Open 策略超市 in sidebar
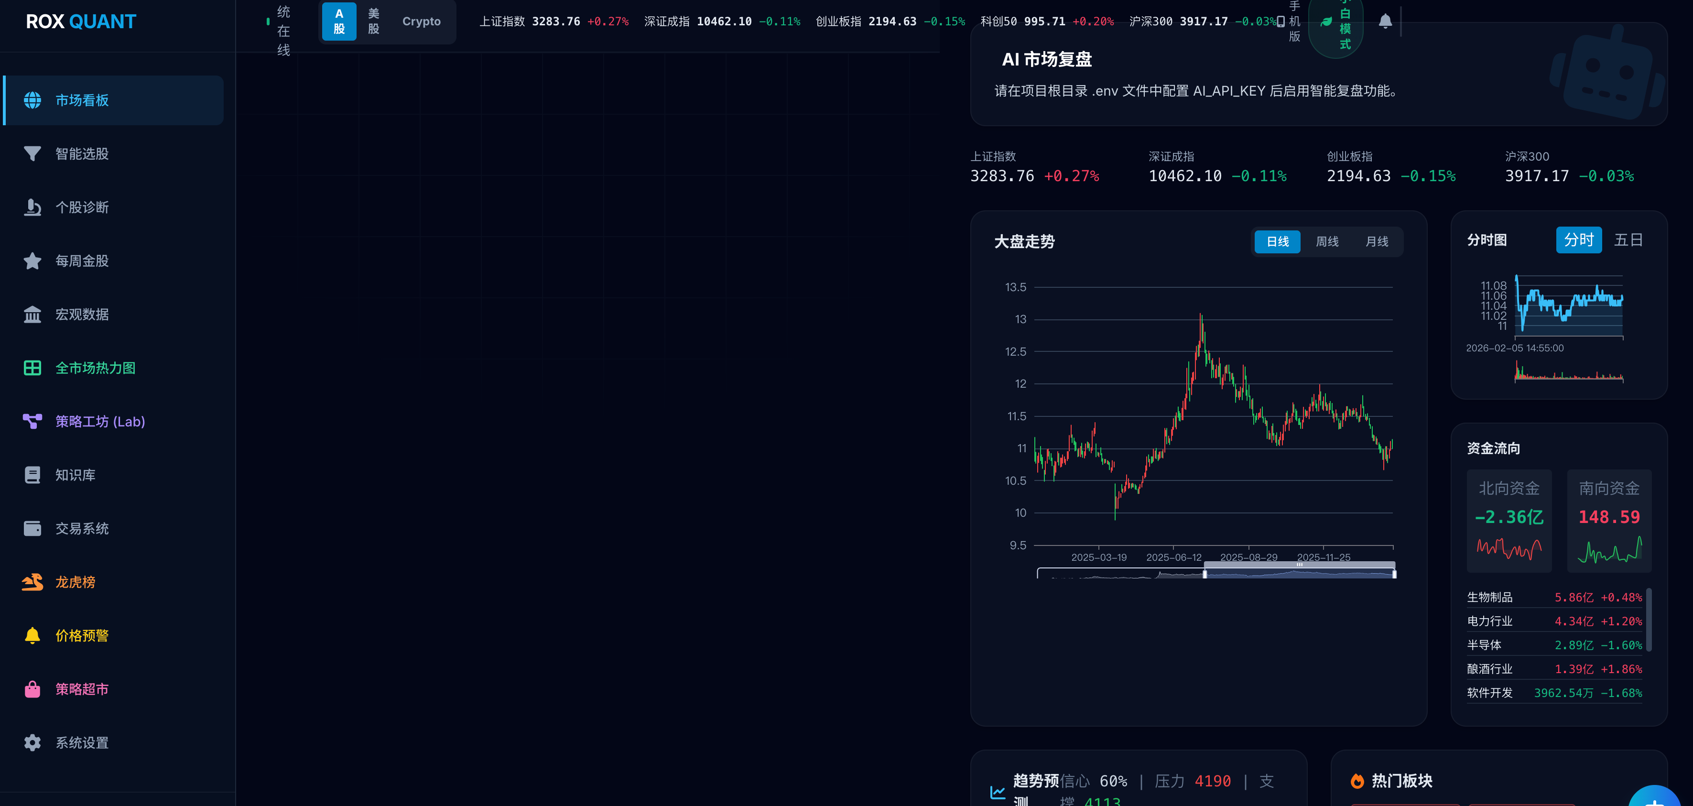Screen dimensions: 1693x806 coord(81,689)
